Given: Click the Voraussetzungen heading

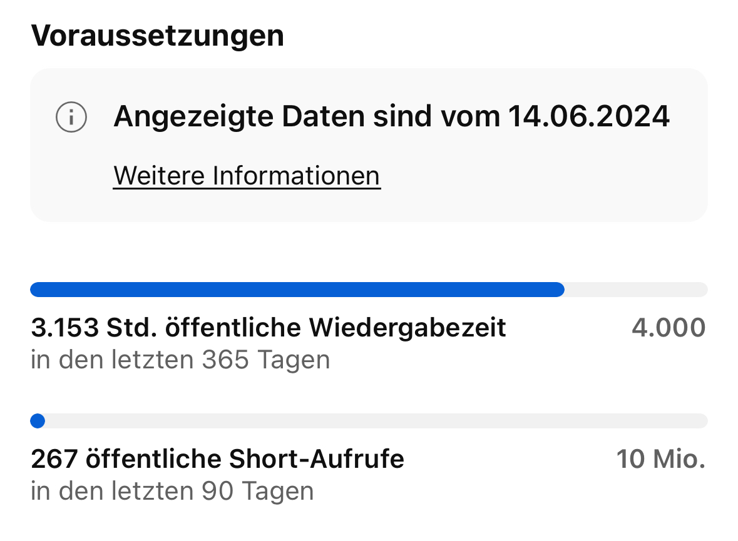Looking at the screenshot, I should pyautogui.click(x=157, y=36).
